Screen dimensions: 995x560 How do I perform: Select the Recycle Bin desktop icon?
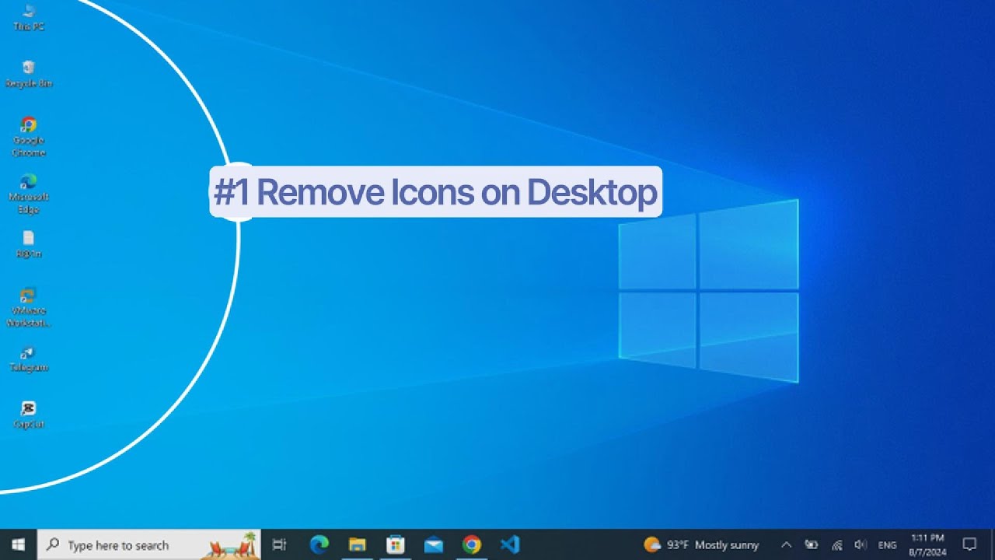tap(29, 74)
